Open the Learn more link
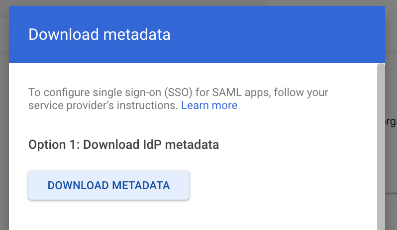This screenshot has height=230, width=397. [209, 106]
